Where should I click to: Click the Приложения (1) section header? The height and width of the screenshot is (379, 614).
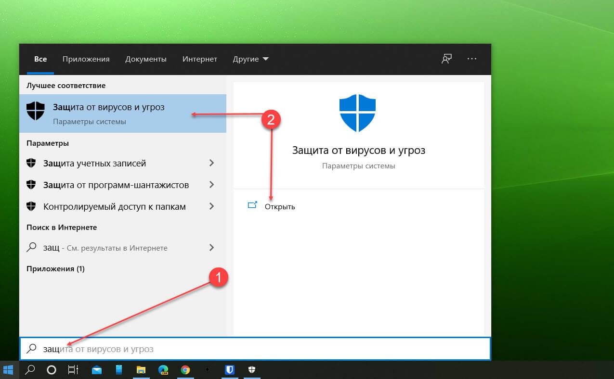pyautogui.click(x=55, y=268)
